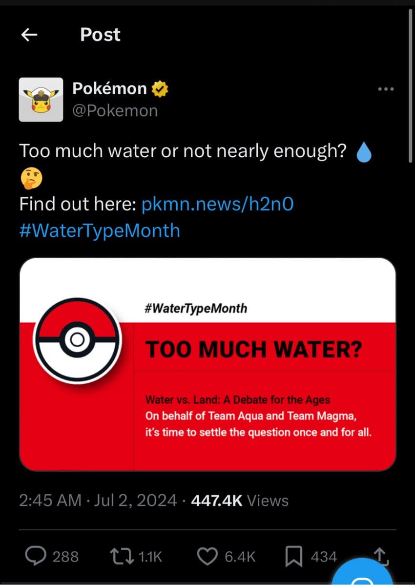Tap the reply speech bubble icon
This screenshot has width=415, height=585.
tap(35, 556)
